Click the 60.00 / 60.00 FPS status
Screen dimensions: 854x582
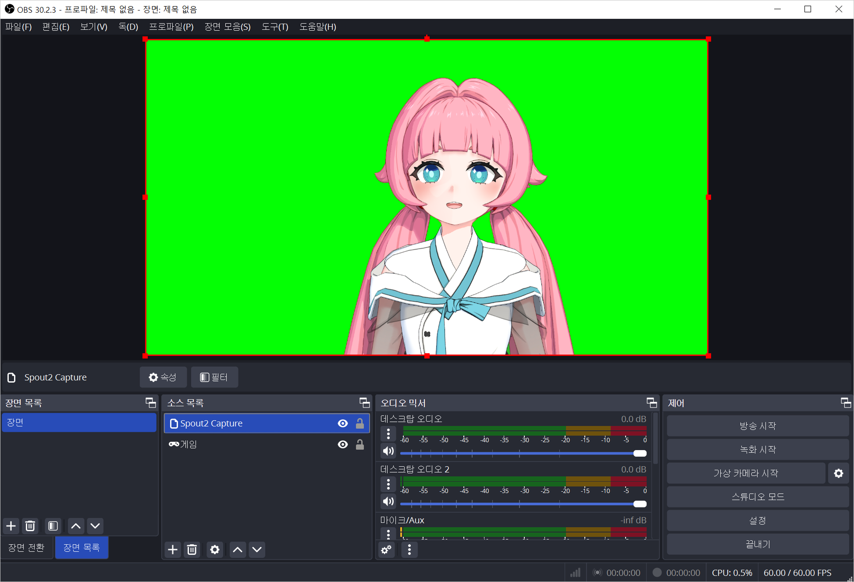(797, 573)
